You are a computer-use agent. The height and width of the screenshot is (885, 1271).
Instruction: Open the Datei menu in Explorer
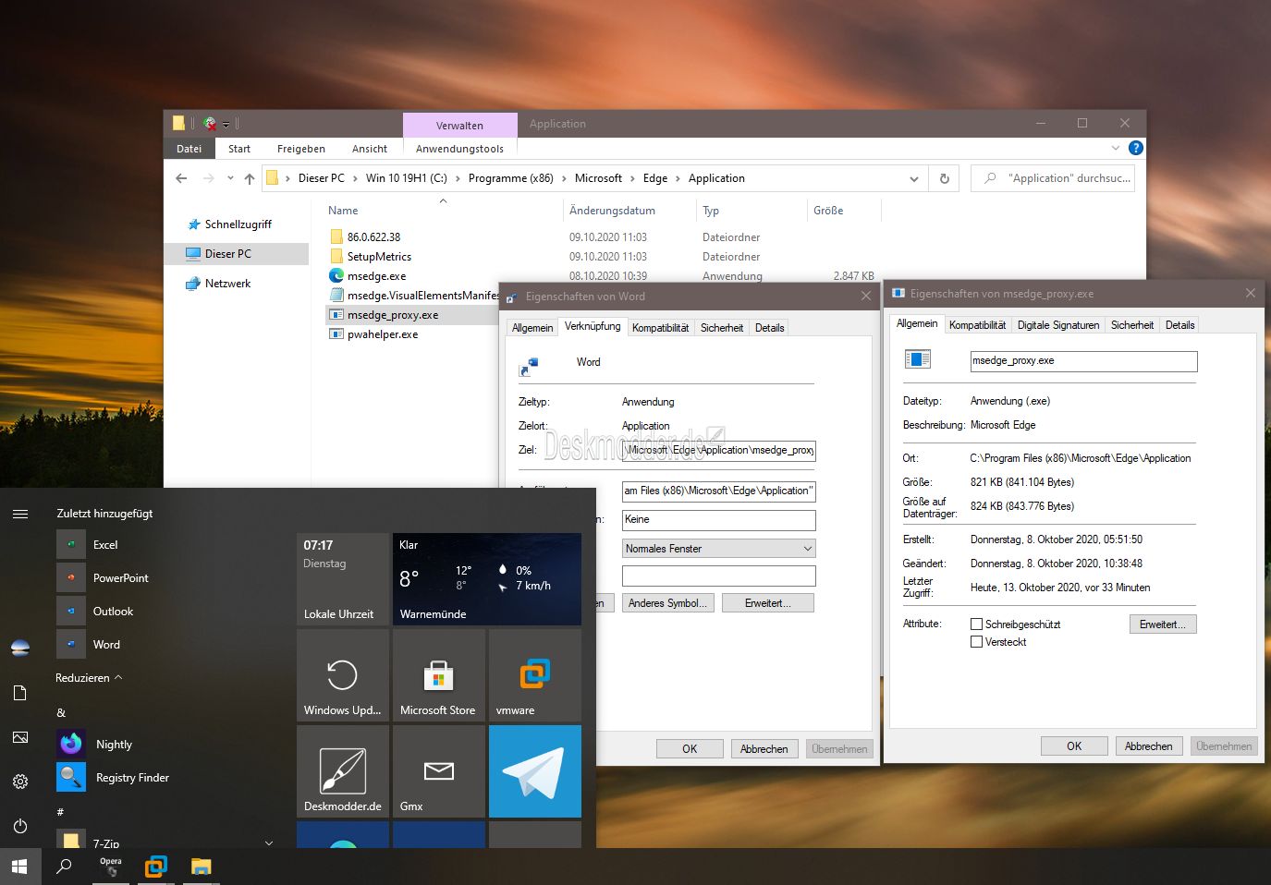[x=189, y=149]
